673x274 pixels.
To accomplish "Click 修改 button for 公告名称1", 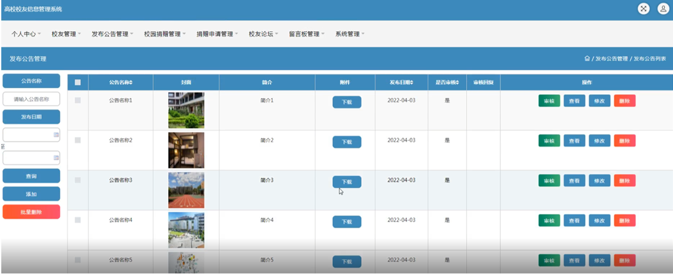I will [x=600, y=101].
